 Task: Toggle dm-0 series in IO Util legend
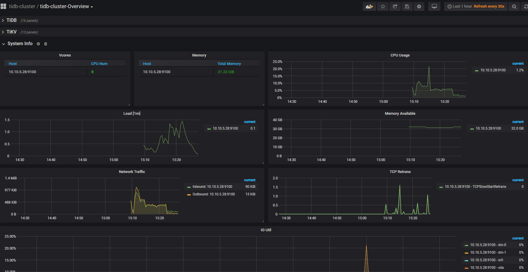tap(488, 245)
